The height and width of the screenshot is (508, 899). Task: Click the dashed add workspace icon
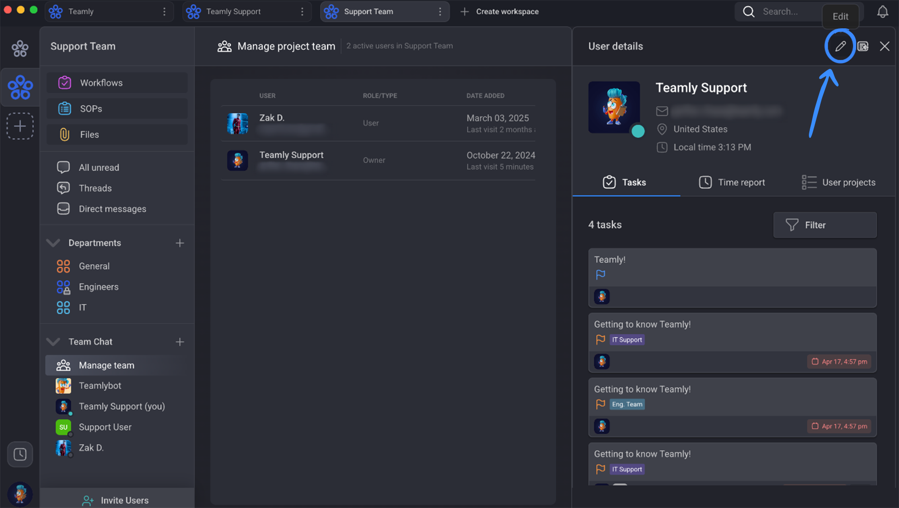coord(20,126)
